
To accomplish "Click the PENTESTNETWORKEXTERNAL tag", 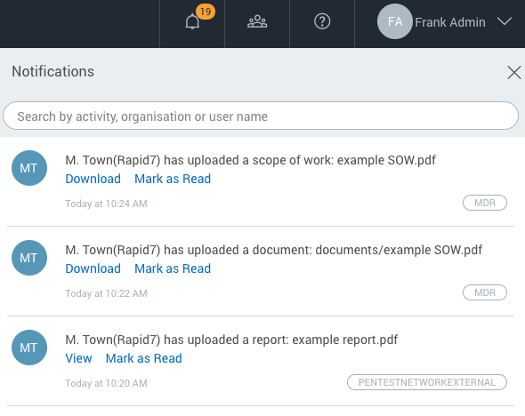I will coord(427,382).
